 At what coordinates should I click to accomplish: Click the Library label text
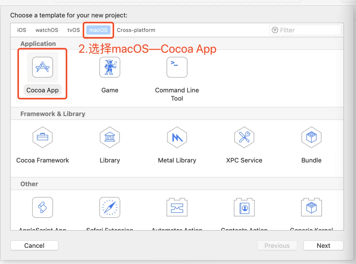pyautogui.click(x=110, y=160)
